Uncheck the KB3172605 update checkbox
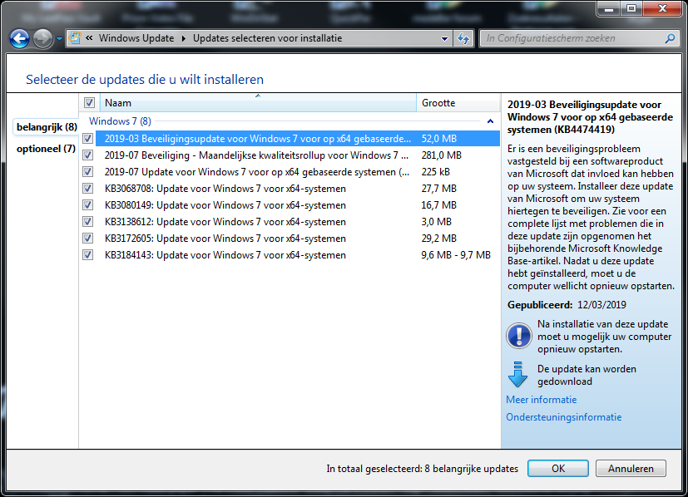Viewport: 688px width, 497px height. pyautogui.click(x=87, y=239)
